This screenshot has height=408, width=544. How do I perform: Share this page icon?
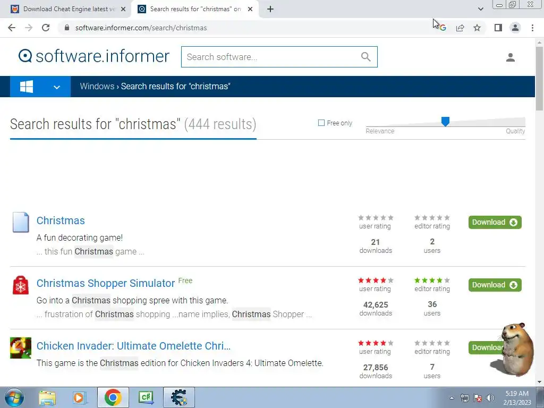pos(460,28)
